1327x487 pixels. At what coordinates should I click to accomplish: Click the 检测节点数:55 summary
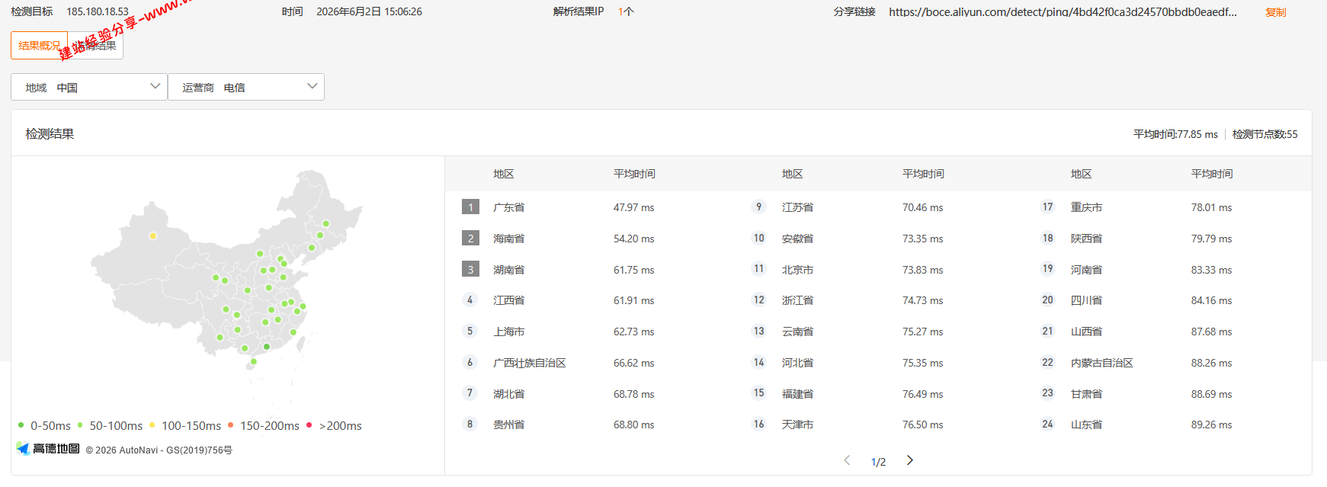click(x=1265, y=134)
